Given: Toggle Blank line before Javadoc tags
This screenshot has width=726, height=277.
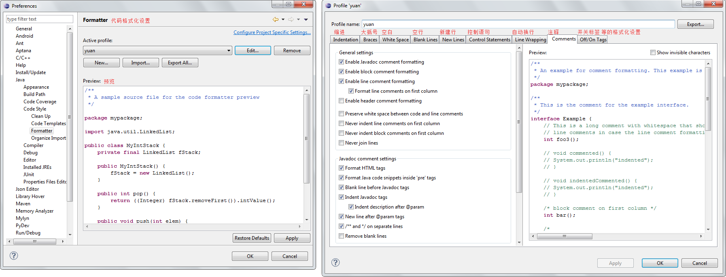Looking at the screenshot, I should [342, 188].
